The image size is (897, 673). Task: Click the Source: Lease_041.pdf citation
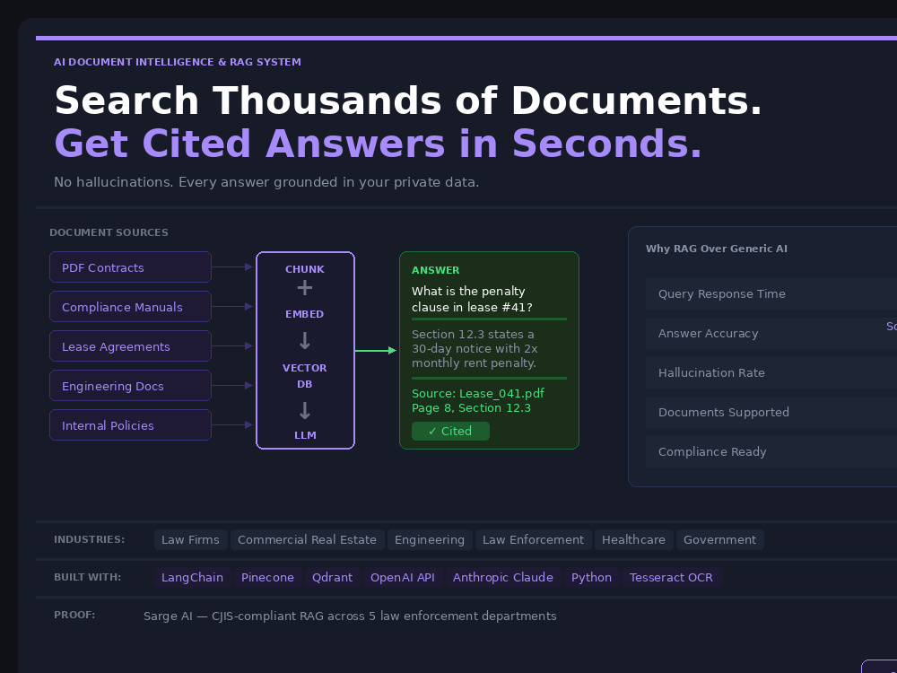pyautogui.click(x=478, y=393)
